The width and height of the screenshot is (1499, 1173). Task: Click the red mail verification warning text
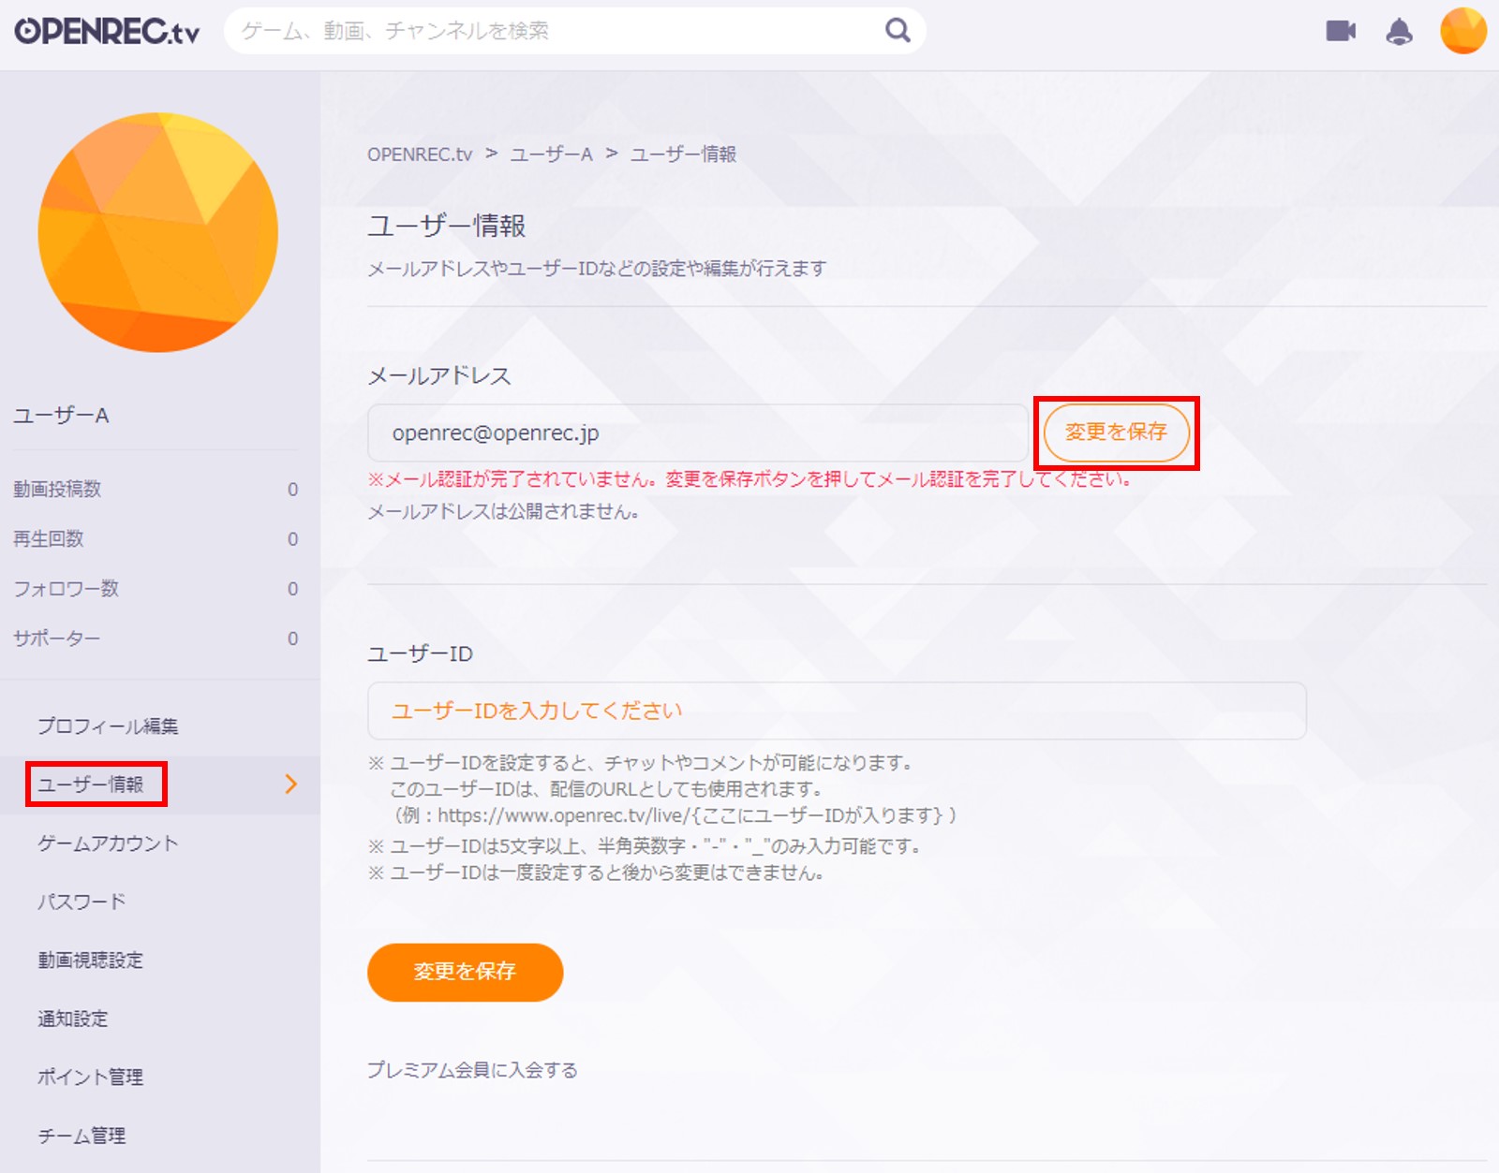pyautogui.click(x=750, y=479)
